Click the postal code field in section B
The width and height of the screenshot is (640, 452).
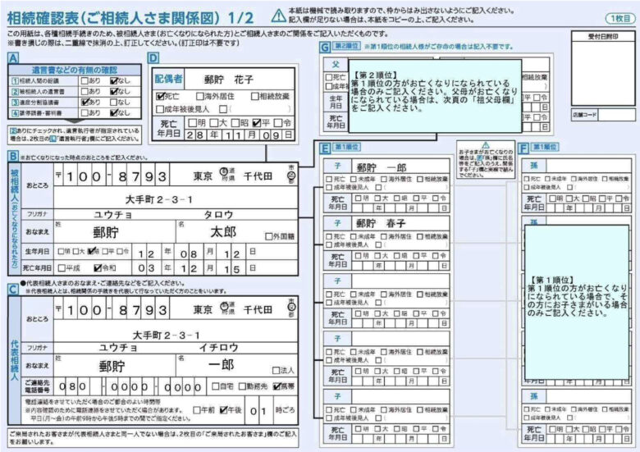[112, 176]
